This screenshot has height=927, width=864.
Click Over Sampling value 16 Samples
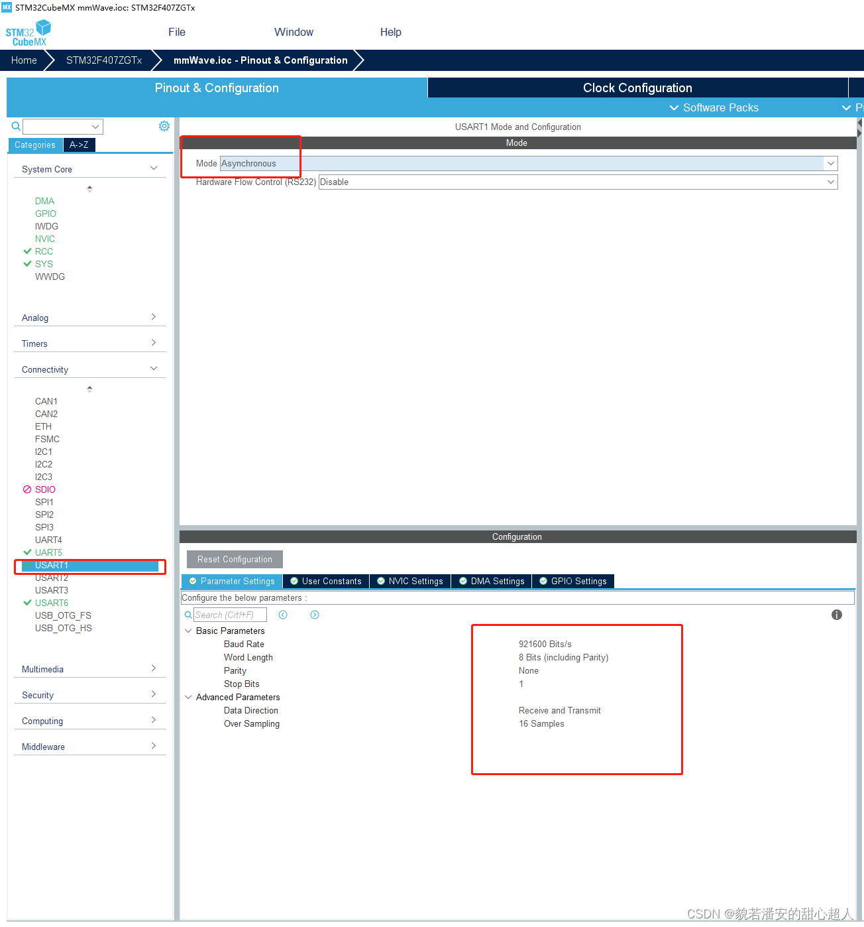click(541, 723)
